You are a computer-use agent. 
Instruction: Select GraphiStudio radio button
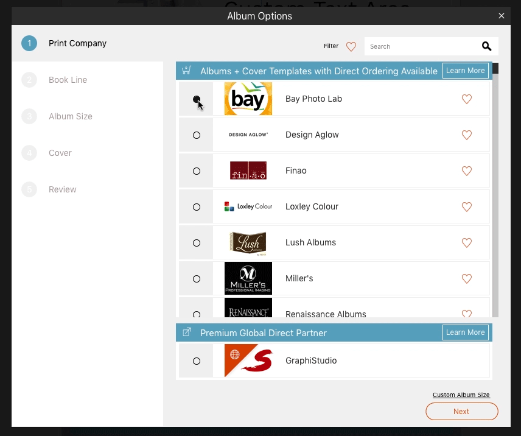coord(197,361)
